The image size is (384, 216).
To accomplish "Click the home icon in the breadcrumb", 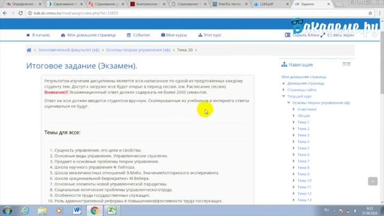I will (29, 50).
